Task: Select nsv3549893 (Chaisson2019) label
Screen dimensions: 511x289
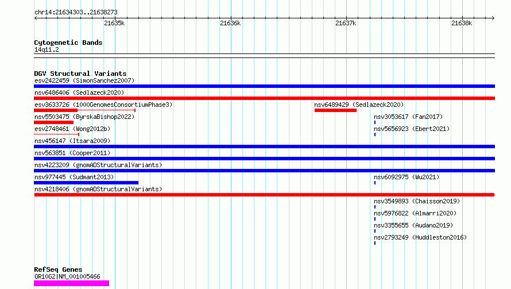Action: click(x=417, y=201)
